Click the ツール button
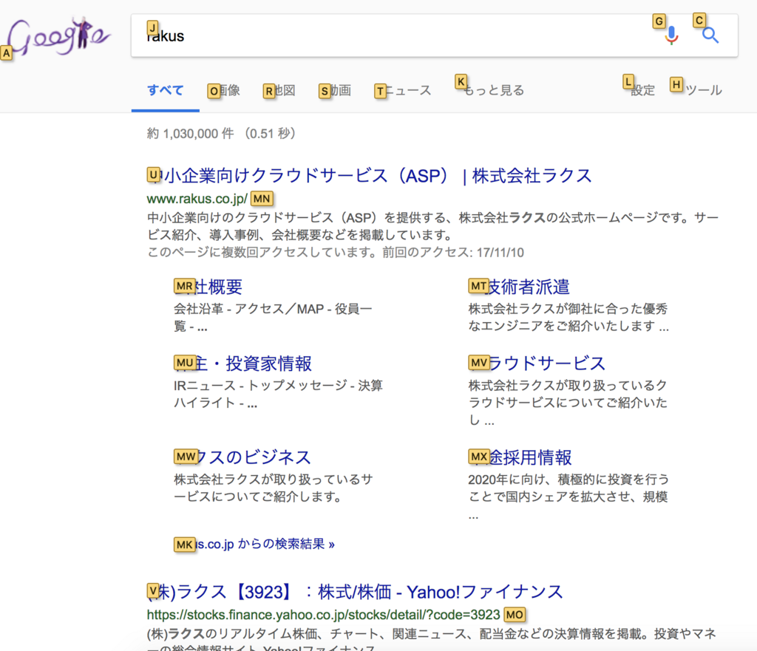This screenshot has width=757, height=651. [702, 90]
